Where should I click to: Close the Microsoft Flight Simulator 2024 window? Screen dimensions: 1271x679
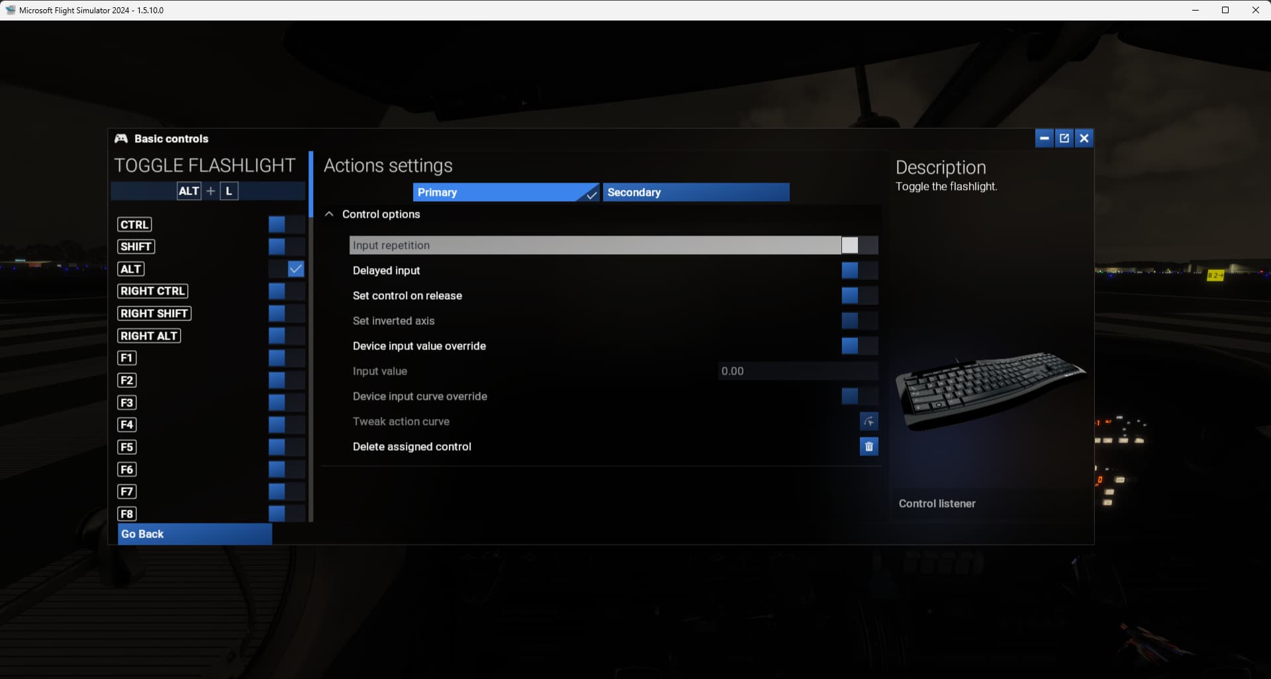[1255, 10]
